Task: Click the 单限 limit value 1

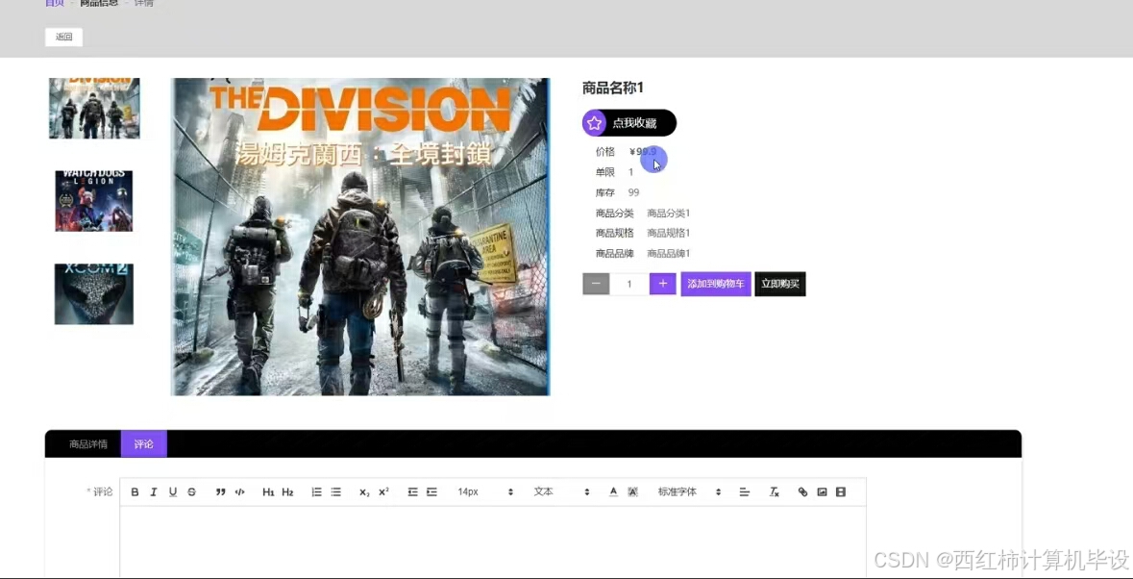Action: pos(630,172)
